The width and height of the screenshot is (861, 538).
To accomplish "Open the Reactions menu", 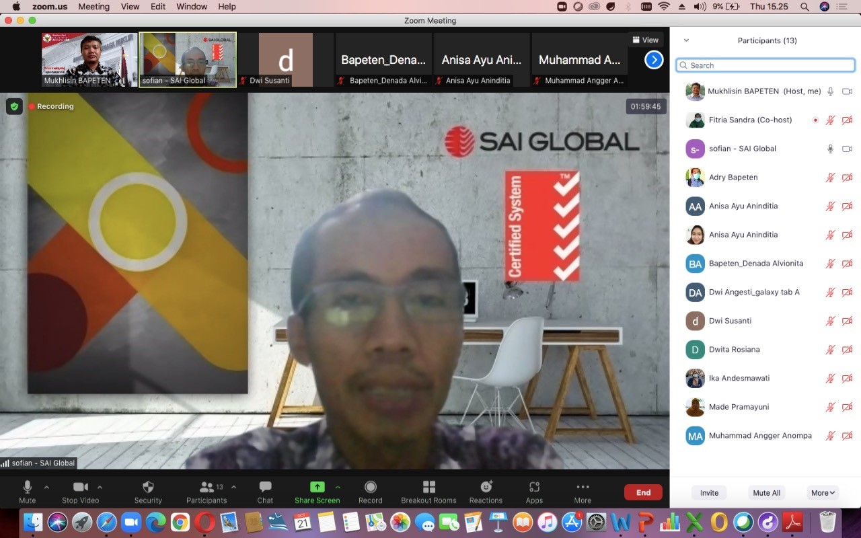I will tap(486, 492).
